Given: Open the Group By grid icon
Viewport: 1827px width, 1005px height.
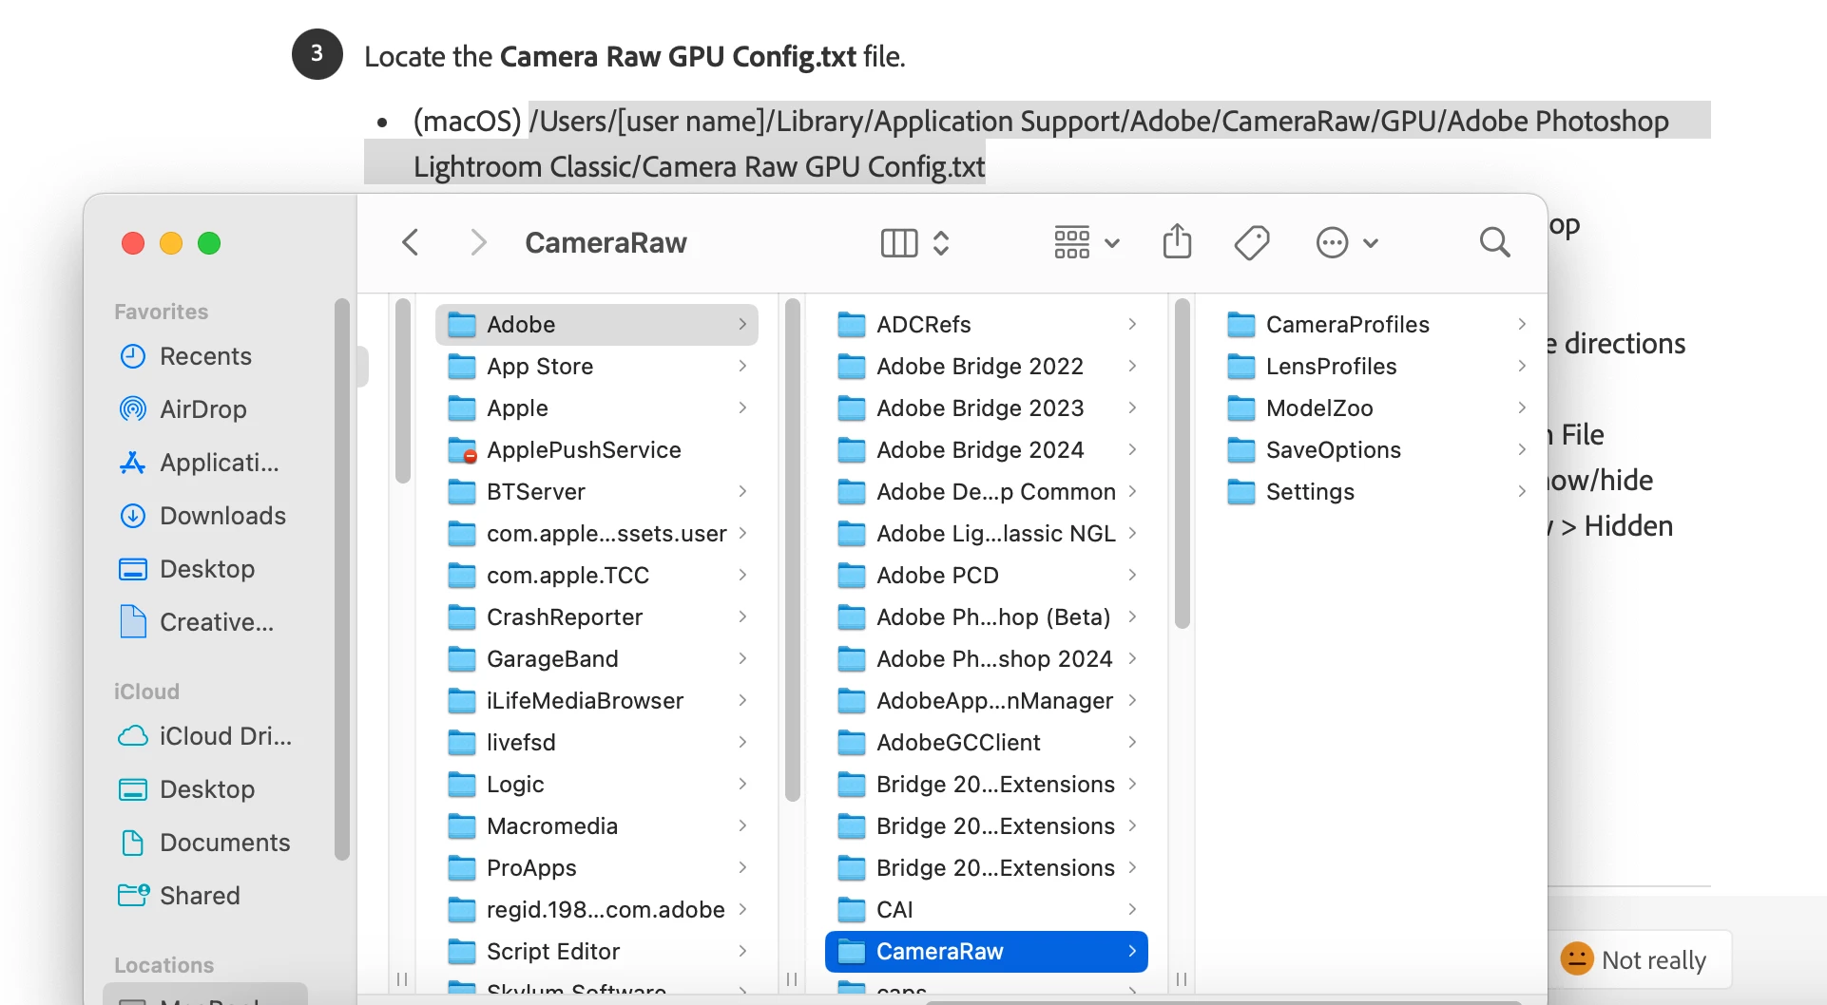Looking at the screenshot, I should click(x=1071, y=243).
